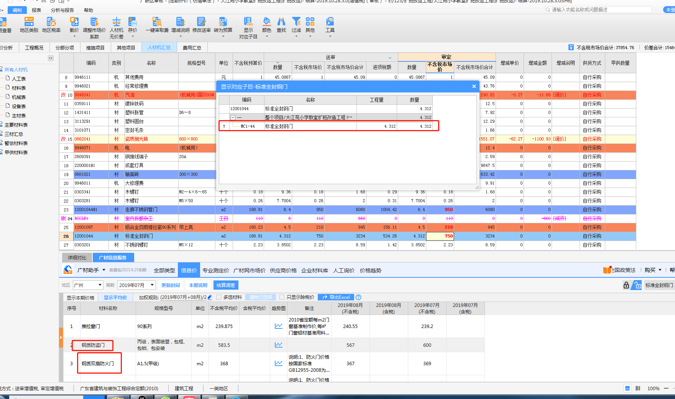Open the 分析与报告 ribbon tab
The width and height of the screenshot is (675, 399).
[x=62, y=10]
